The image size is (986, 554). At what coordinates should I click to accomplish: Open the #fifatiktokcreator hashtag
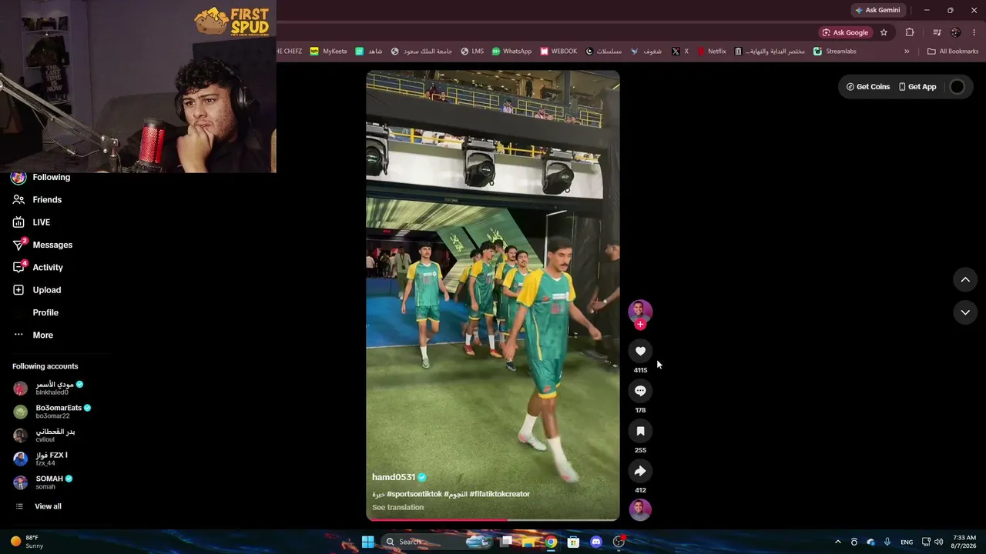500,494
